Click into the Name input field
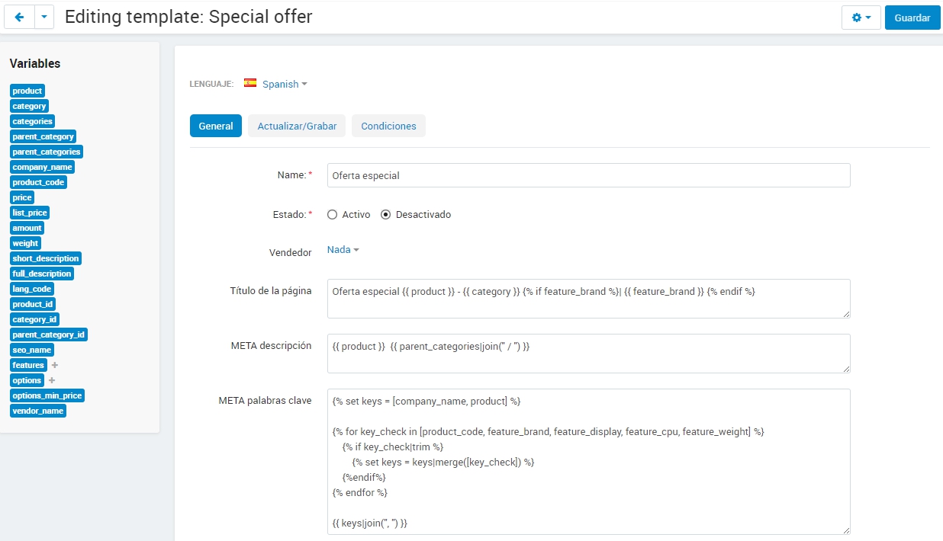This screenshot has width=943, height=541. click(588, 175)
